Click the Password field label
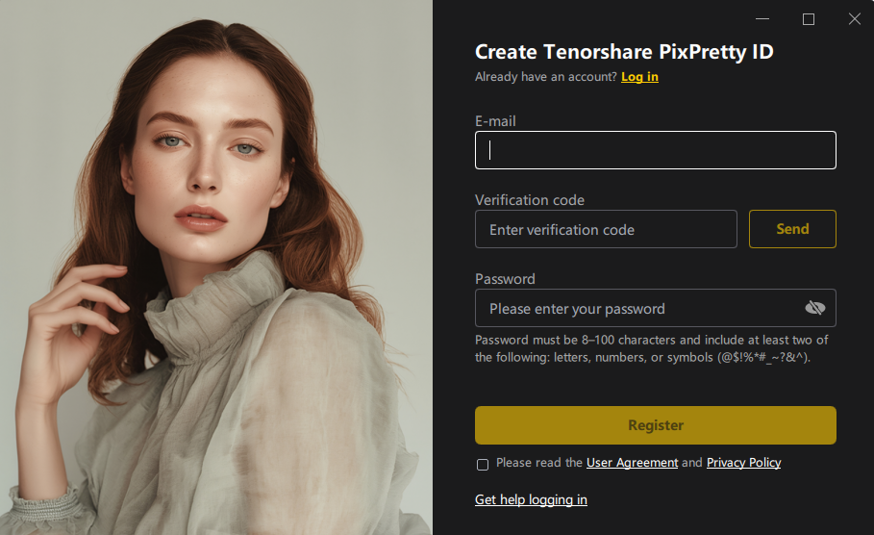874x535 pixels. click(x=505, y=279)
